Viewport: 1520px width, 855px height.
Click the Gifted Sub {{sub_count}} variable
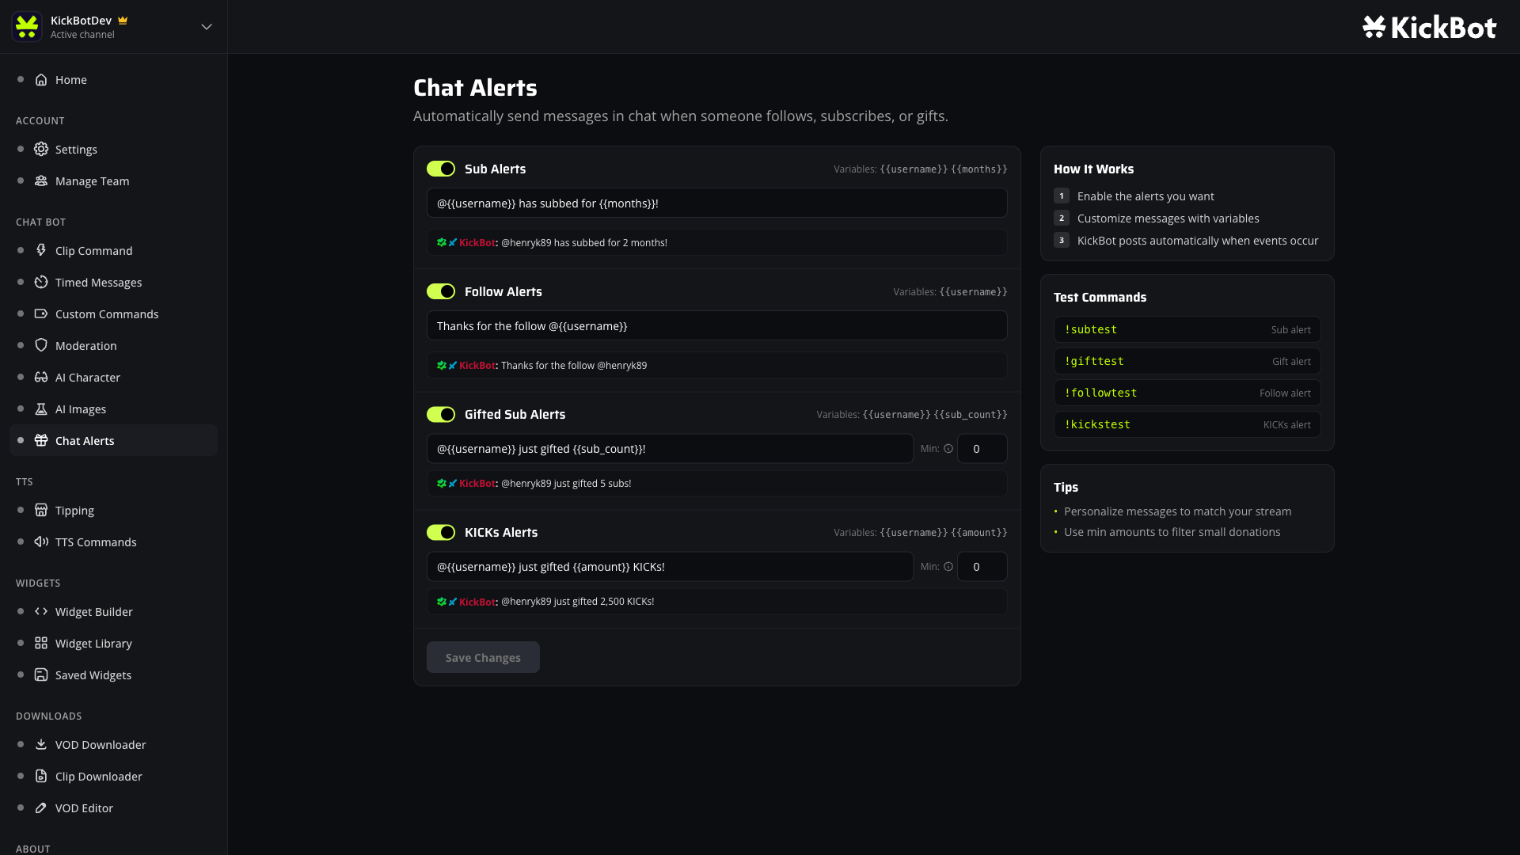pyautogui.click(x=971, y=415)
